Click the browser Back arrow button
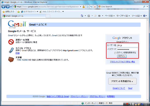This screenshot has height=106, width=150. point(3,7)
